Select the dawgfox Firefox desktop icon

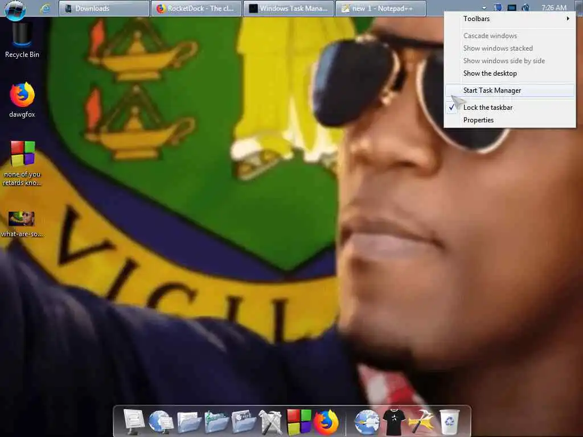coord(22,100)
